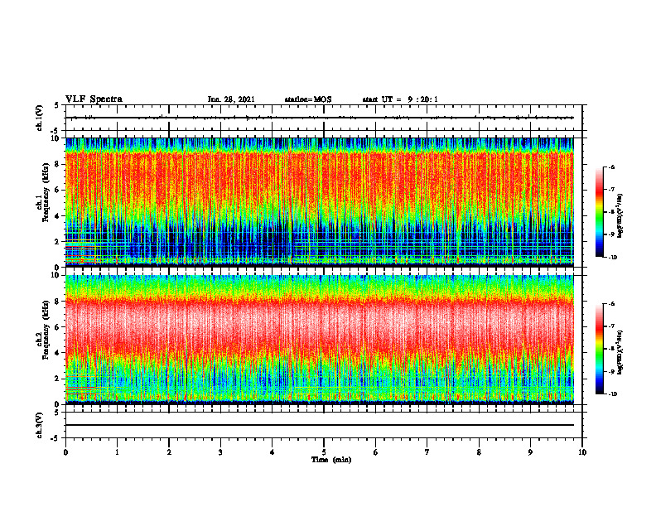This screenshot has width=656, height=507.
Task: Click time axis tick label "2"
Action: click(169, 452)
